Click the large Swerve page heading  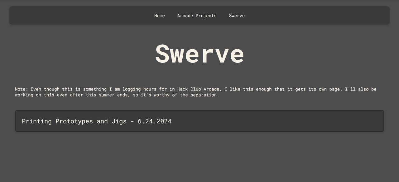[199, 54]
